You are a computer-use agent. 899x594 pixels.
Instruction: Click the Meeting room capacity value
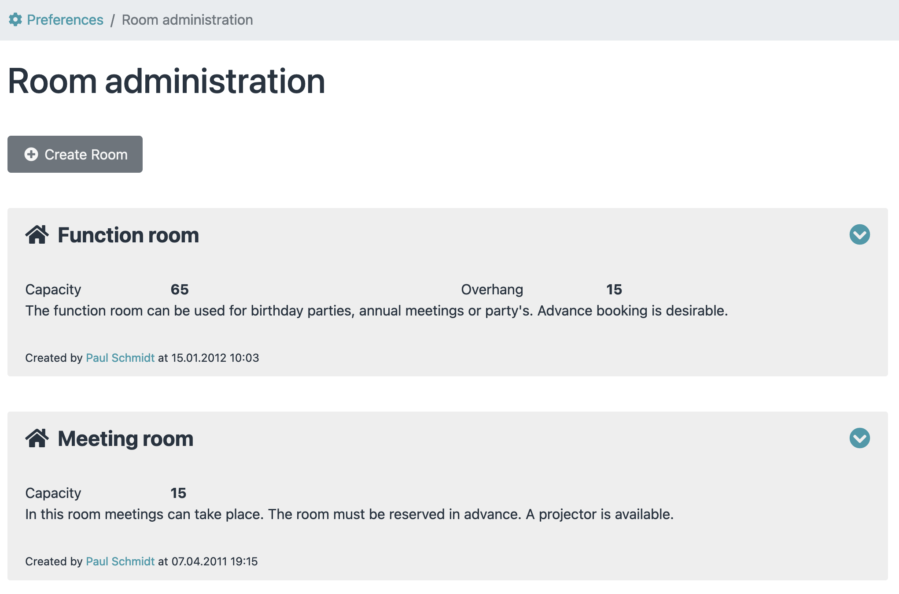tap(178, 493)
